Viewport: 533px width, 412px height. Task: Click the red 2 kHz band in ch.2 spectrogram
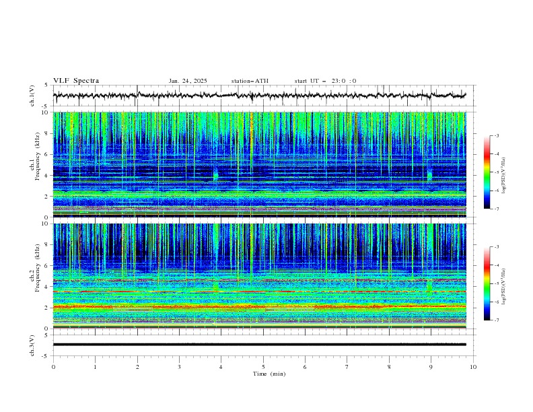coord(259,307)
